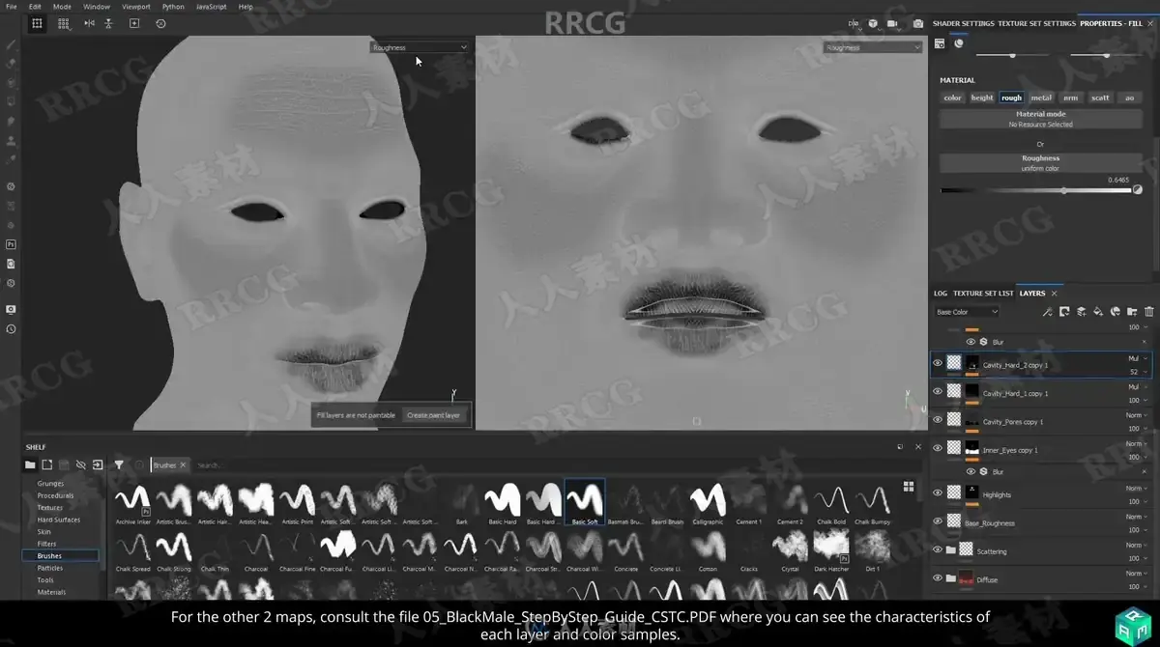Switch to Texture Set Settings tab

(1036, 23)
